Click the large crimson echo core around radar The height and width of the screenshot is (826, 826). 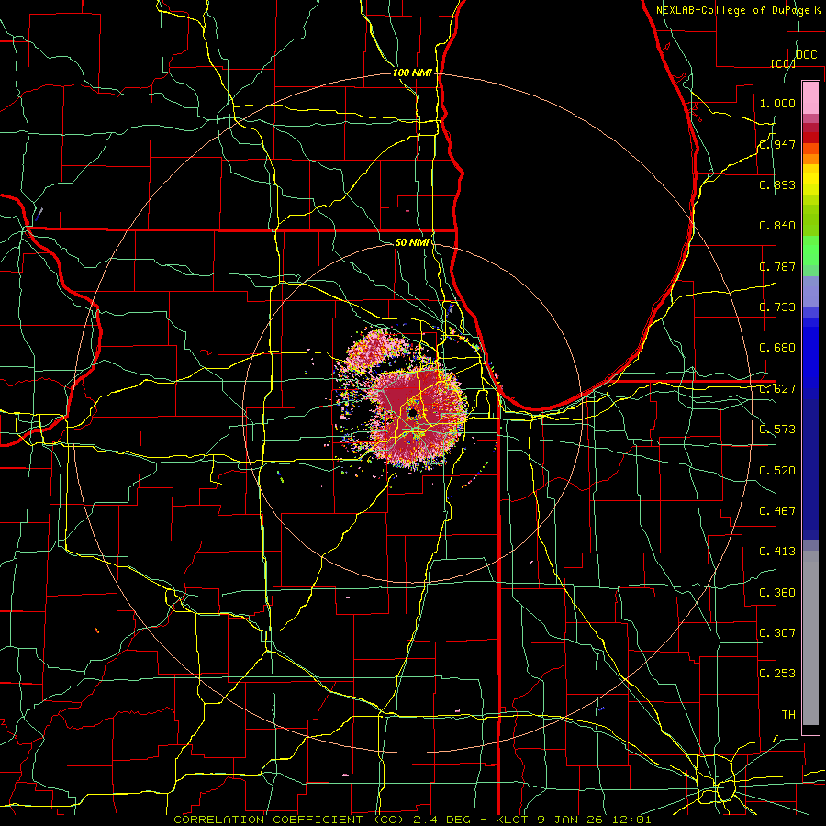pyautogui.click(x=416, y=416)
